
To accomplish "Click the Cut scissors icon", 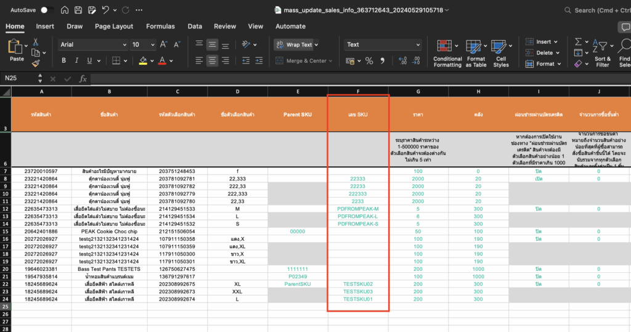I will pos(36,42).
